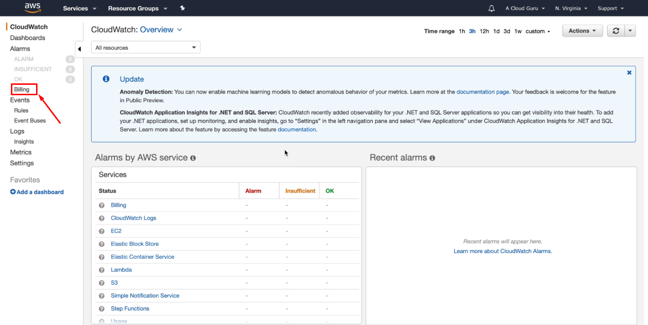Click the help icon next to Billing row
648x325 pixels.
(102, 205)
